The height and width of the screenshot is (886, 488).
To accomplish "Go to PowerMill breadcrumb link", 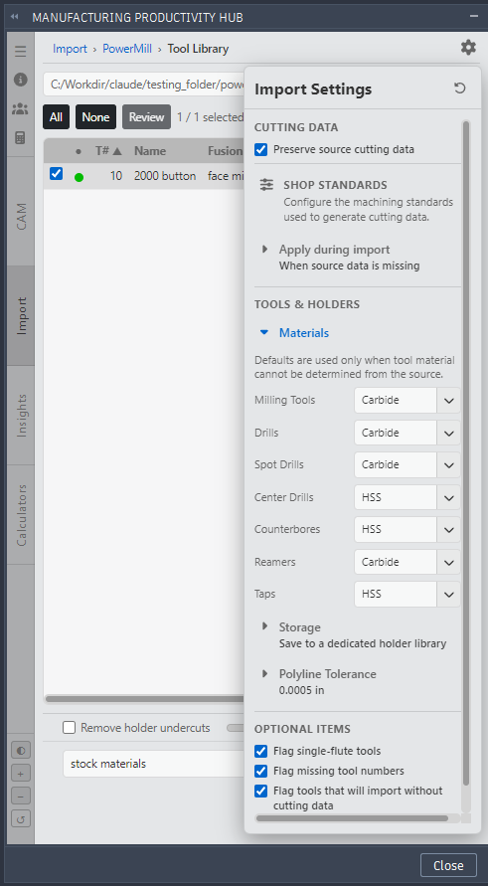I will tap(127, 49).
